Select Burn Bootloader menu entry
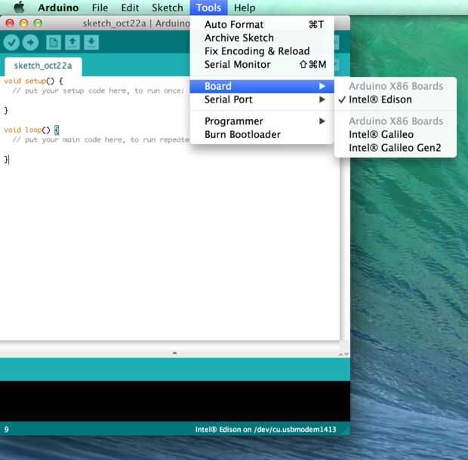The width and height of the screenshot is (468, 460). click(262, 134)
